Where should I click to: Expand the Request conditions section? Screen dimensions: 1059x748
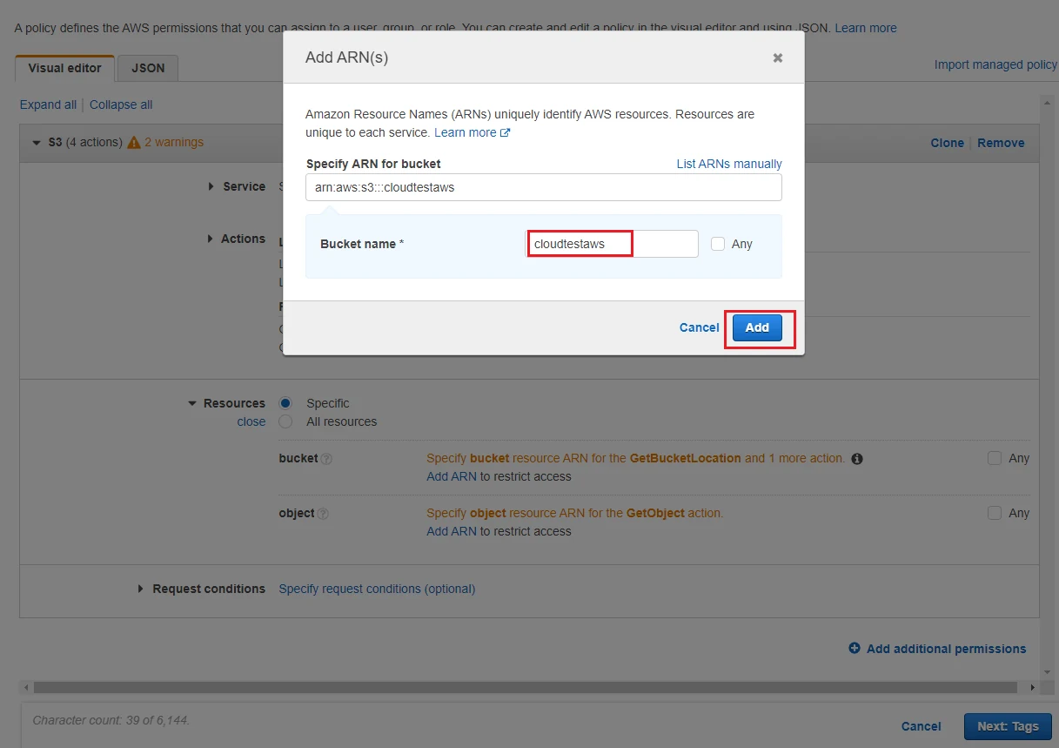[141, 589]
